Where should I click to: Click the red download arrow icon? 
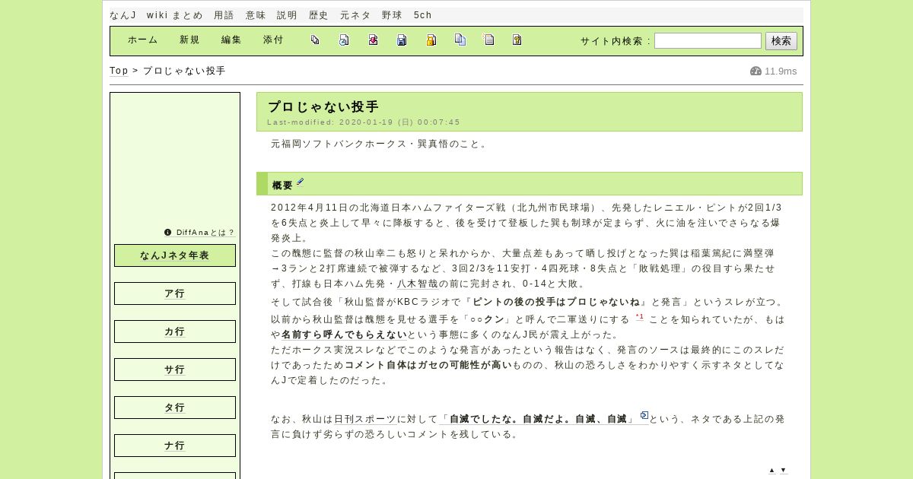coord(373,40)
